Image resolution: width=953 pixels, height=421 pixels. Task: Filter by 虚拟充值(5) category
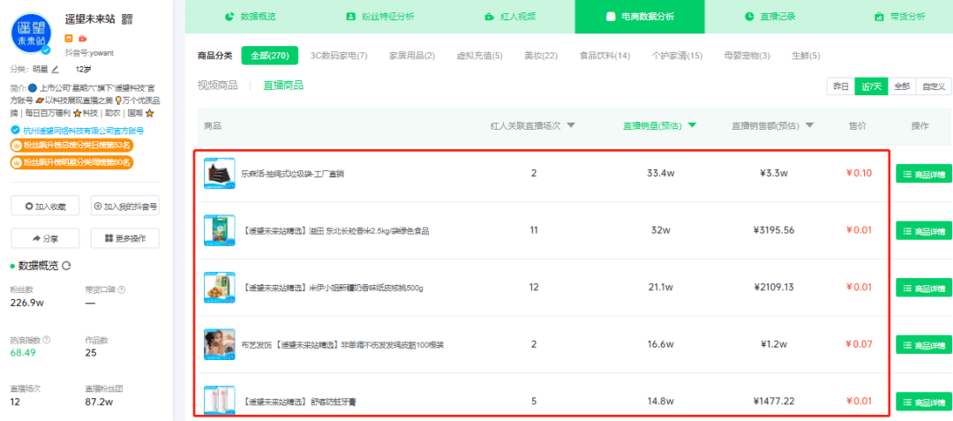pyautogui.click(x=479, y=56)
